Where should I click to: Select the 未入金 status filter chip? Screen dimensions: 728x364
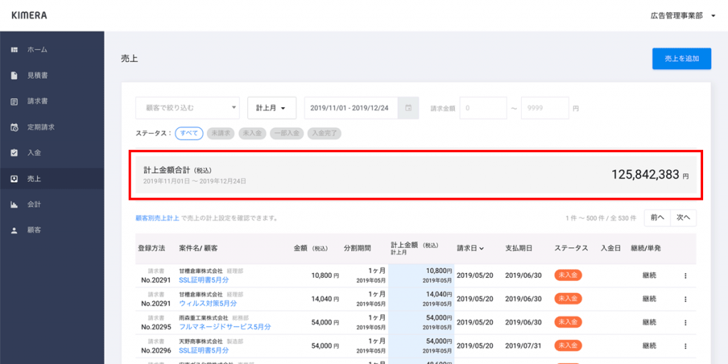(x=252, y=134)
